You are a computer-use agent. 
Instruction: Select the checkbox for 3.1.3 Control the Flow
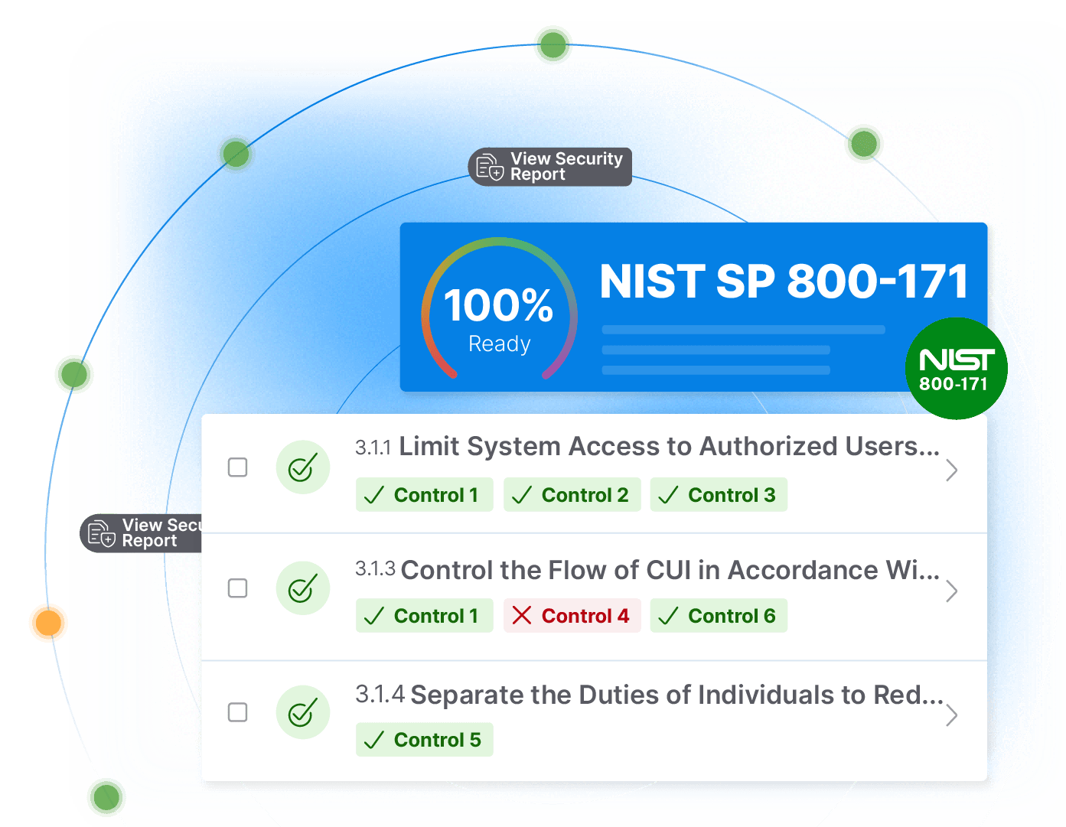coord(238,588)
